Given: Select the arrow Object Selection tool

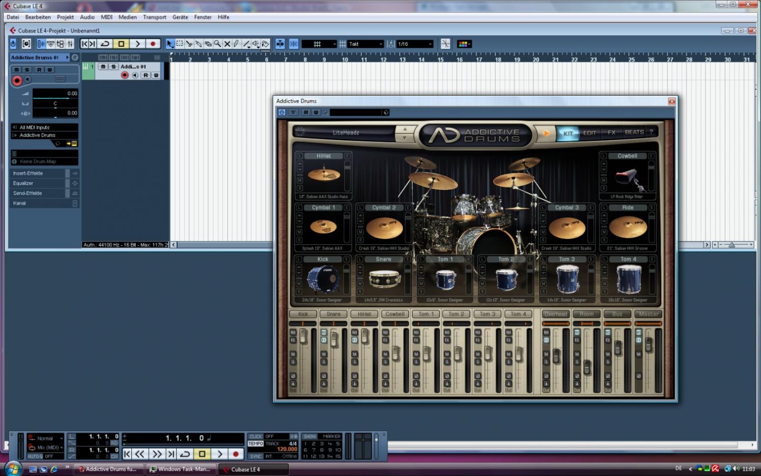Looking at the screenshot, I should (x=170, y=44).
